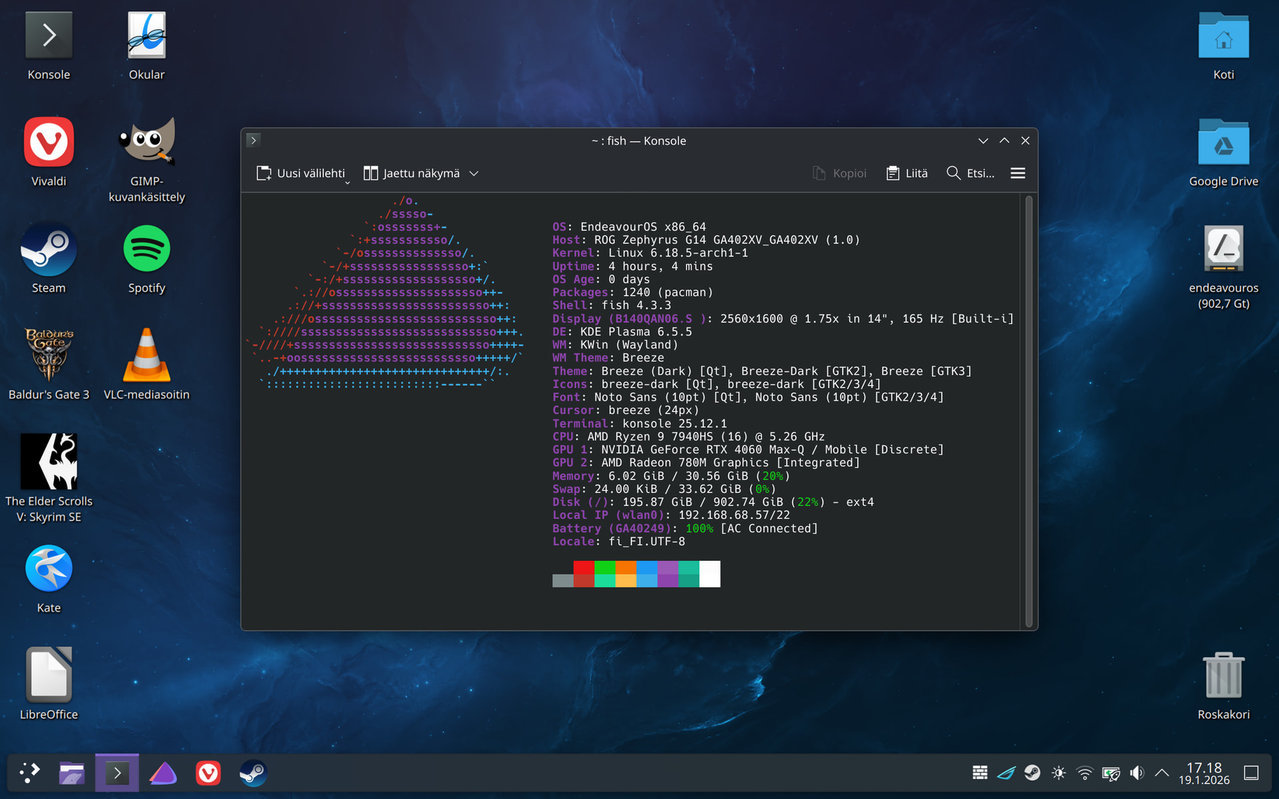The image size is (1279, 799).
Task: Click the Uusi välilehti new tab button
Action: pos(300,173)
